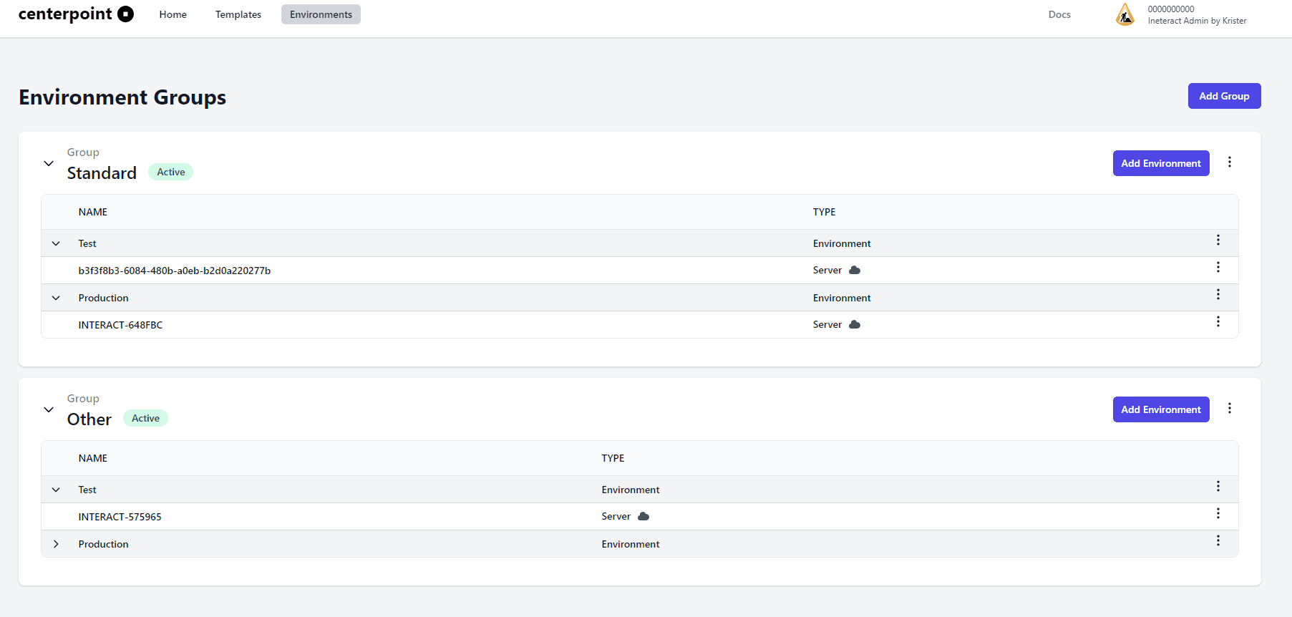Collapse the Other group

(x=49, y=410)
